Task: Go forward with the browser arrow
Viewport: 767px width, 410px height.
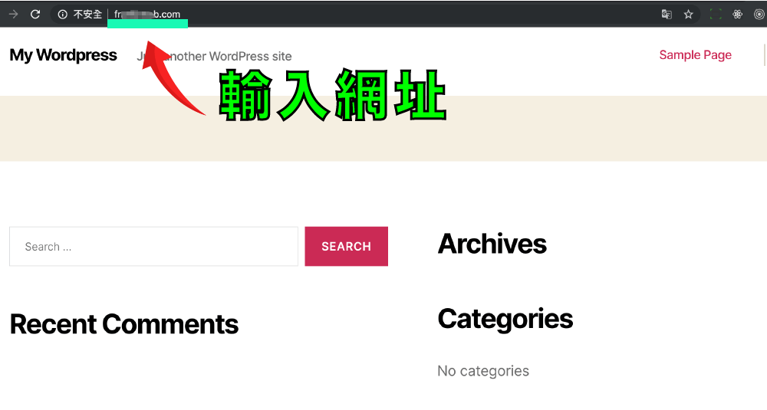Action: (13, 14)
